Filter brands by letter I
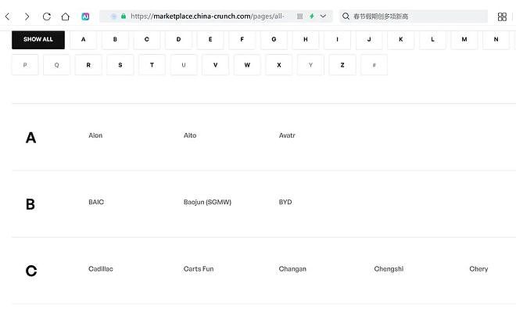This screenshot has width=516, height=309. pos(337,40)
